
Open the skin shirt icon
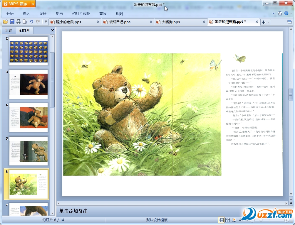click(280, 13)
